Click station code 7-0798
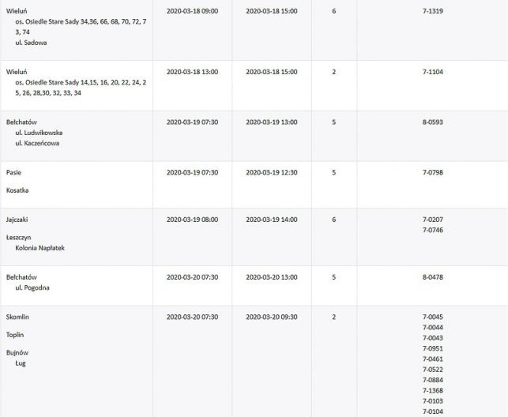This screenshot has width=508, height=417. (432, 172)
